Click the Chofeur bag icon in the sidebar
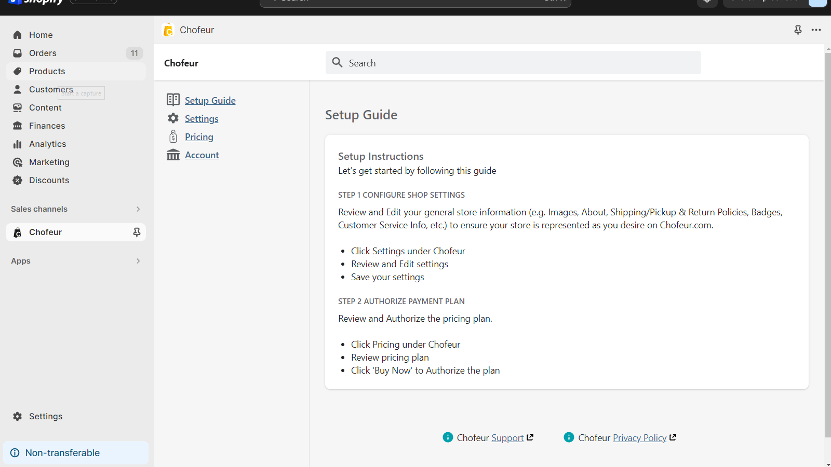 click(x=18, y=232)
